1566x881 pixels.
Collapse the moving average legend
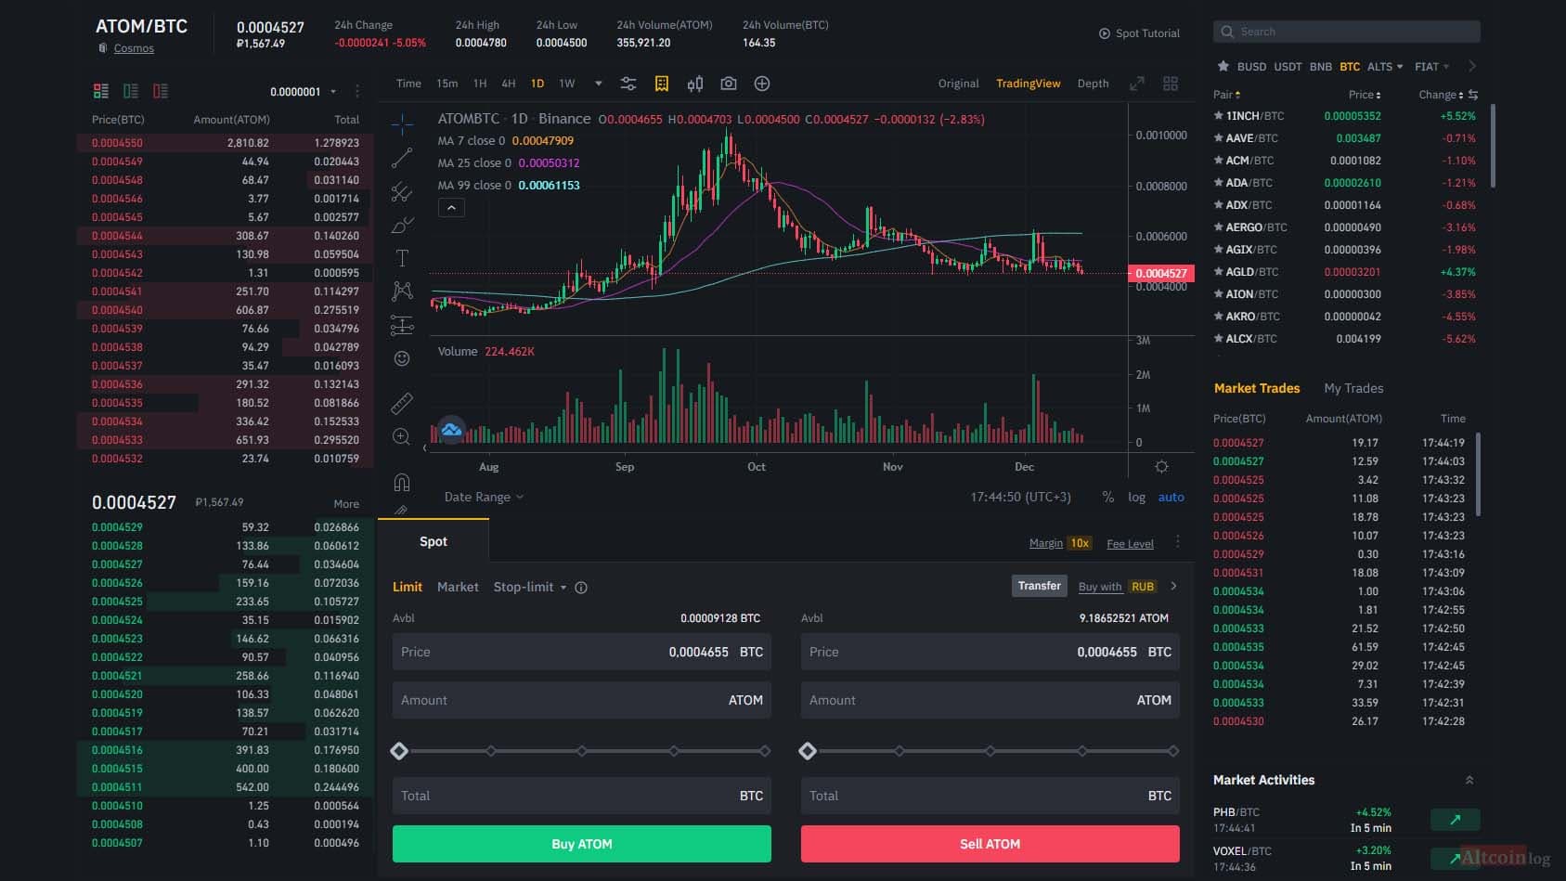451,208
